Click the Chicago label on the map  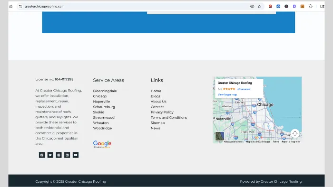[265, 104]
